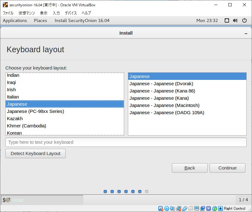Select Japanese in the left layout list
252x212 pixels.
click(65, 104)
